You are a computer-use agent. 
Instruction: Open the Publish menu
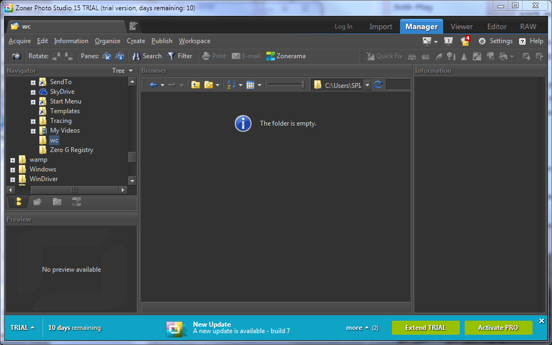pos(162,41)
